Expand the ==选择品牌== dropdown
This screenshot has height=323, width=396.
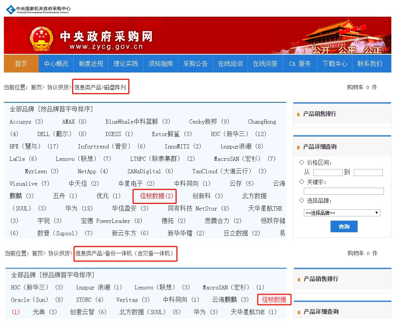(342, 213)
